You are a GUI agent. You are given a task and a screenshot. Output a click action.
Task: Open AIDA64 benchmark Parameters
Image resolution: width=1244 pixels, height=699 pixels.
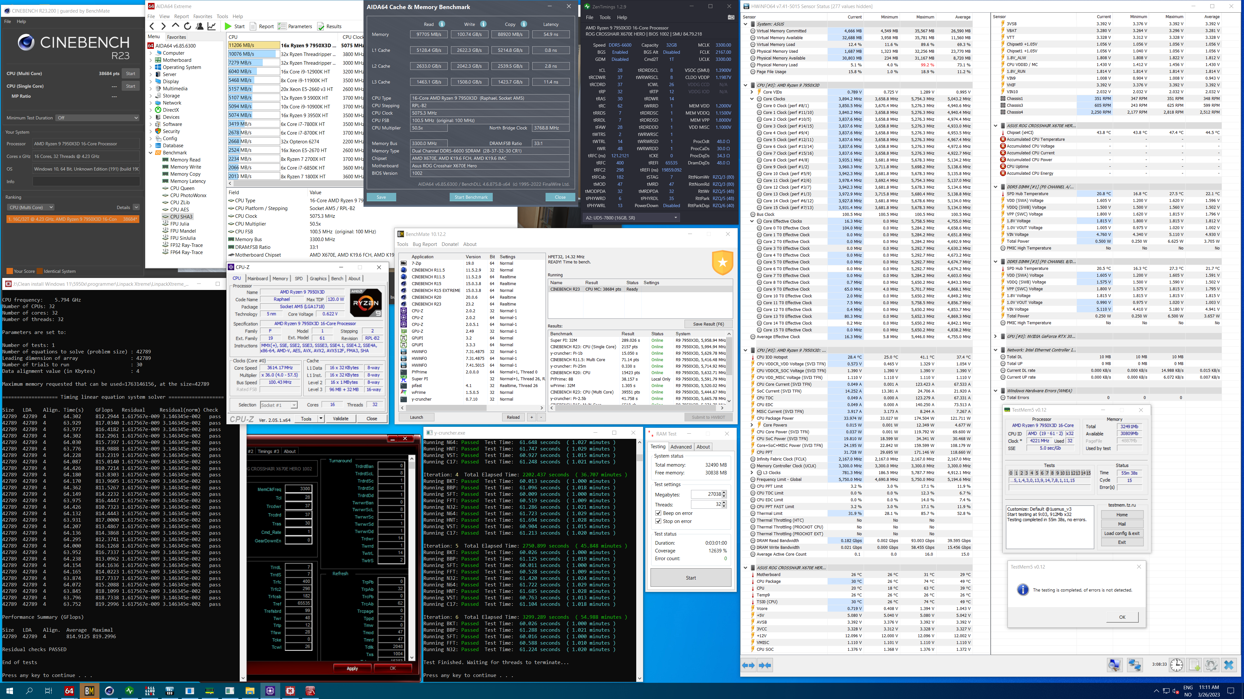coord(295,27)
